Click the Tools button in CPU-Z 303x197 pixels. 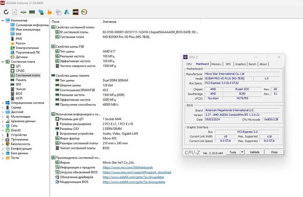pos(233,152)
